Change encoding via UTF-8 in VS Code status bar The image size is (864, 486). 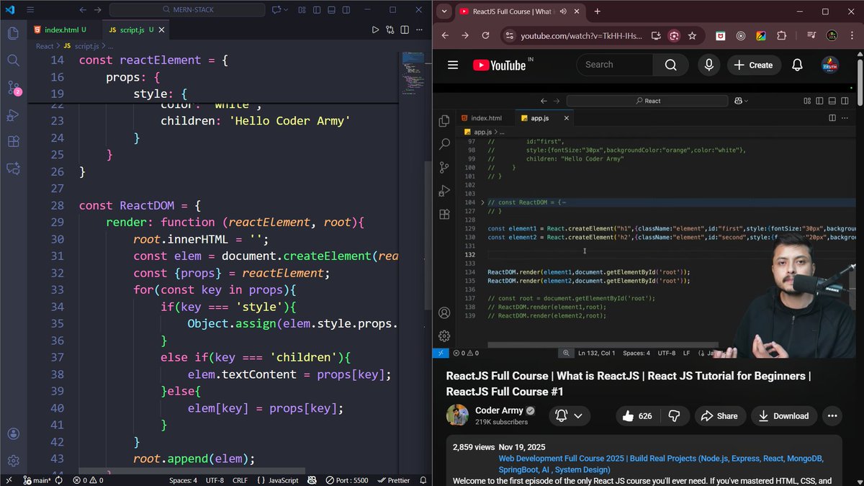[x=215, y=480]
